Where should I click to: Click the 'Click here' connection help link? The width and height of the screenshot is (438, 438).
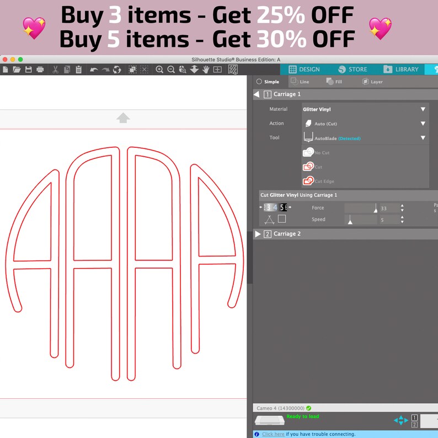click(273, 434)
